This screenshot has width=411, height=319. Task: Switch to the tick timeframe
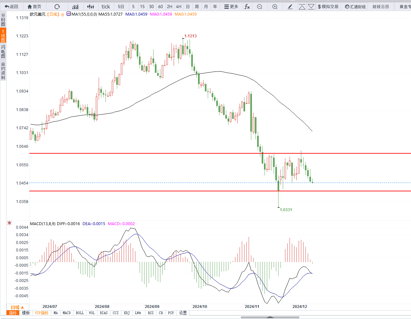tap(106, 6)
